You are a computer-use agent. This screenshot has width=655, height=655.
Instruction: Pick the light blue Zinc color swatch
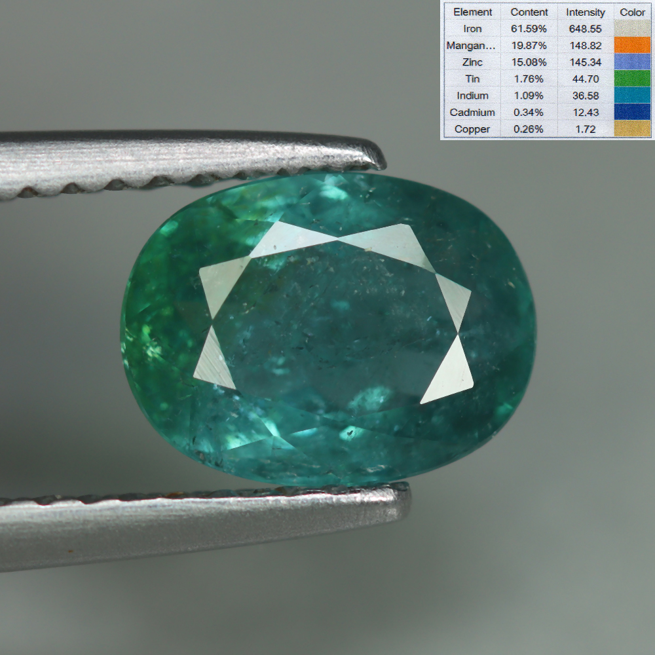633,62
